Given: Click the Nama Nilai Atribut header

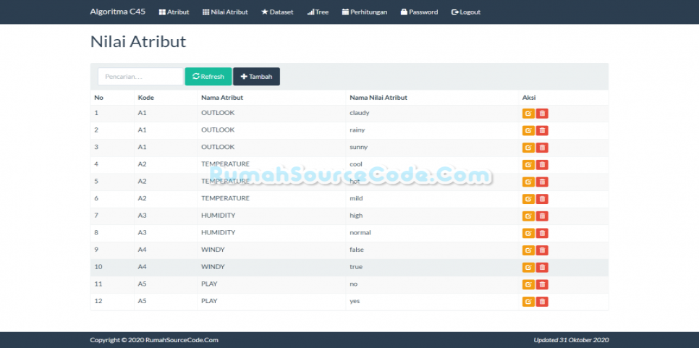Looking at the screenshot, I should click(378, 98).
